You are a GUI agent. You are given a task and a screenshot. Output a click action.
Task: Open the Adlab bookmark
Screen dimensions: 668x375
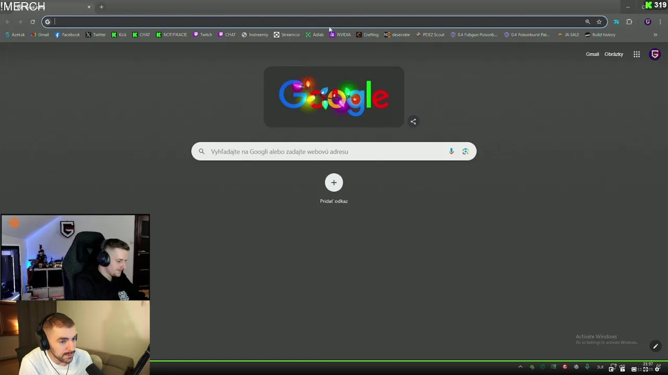tap(315, 35)
